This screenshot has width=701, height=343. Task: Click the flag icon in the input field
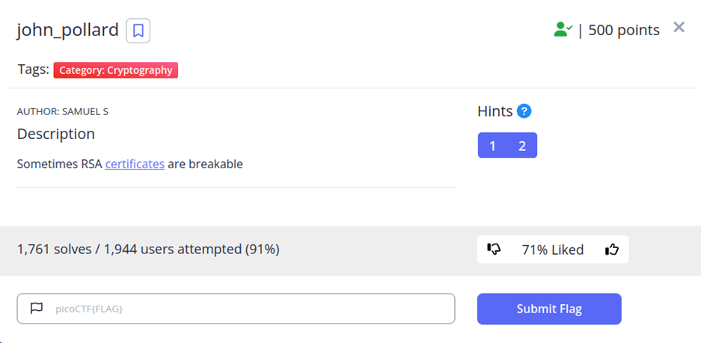click(x=36, y=308)
